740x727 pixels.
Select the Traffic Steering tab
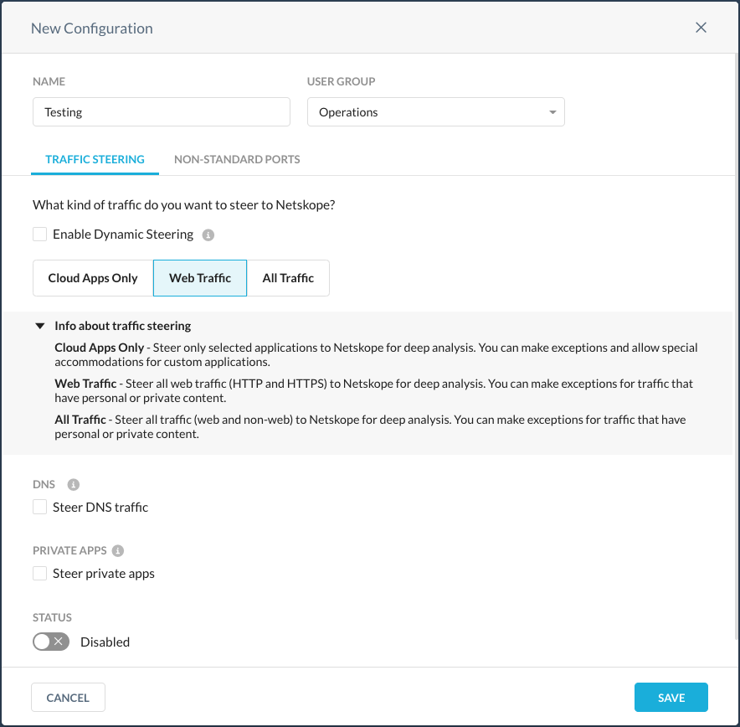click(95, 159)
